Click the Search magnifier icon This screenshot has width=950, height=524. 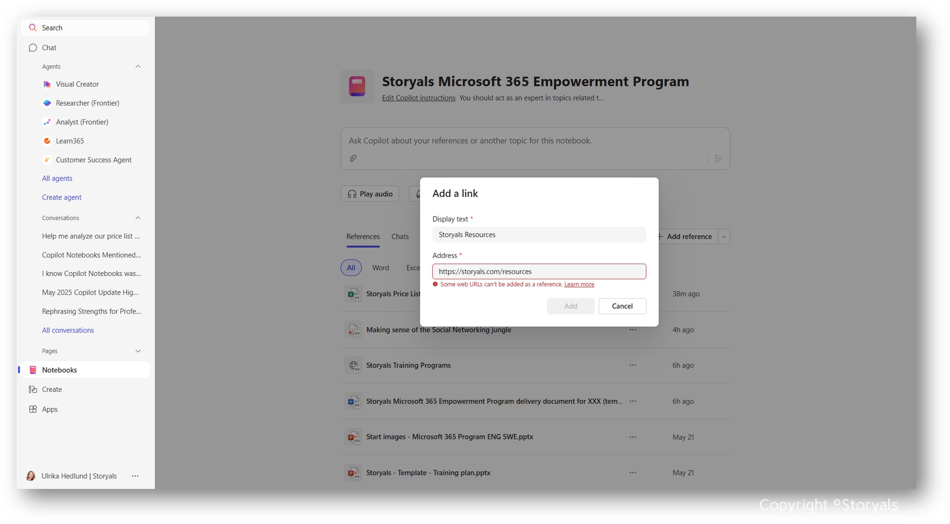point(32,28)
